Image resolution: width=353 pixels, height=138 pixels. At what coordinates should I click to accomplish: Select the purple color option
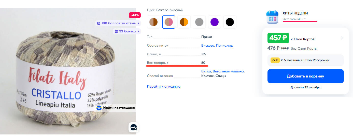pyautogui.click(x=215, y=22)
